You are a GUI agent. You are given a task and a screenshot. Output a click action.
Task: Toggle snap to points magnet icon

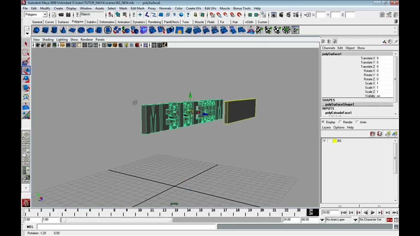[x=226, y=15]
